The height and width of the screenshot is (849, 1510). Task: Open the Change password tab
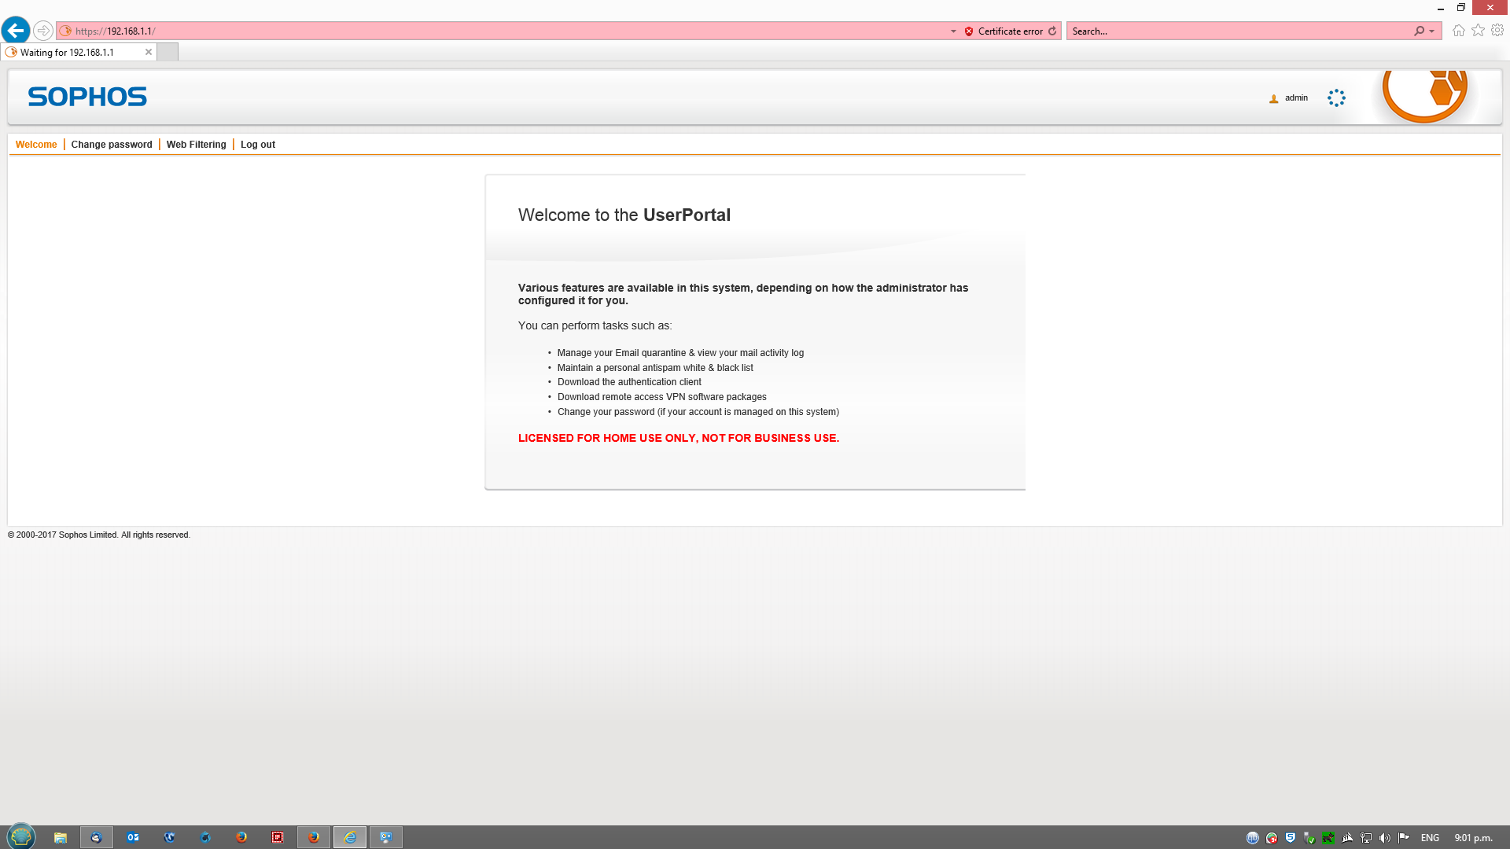(x=112, y=145)
